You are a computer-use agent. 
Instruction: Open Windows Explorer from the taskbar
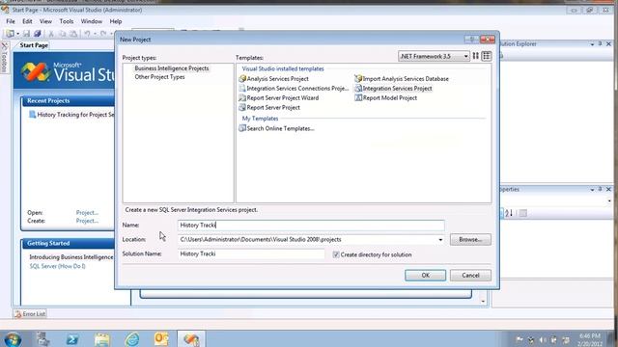coord(102,339)
